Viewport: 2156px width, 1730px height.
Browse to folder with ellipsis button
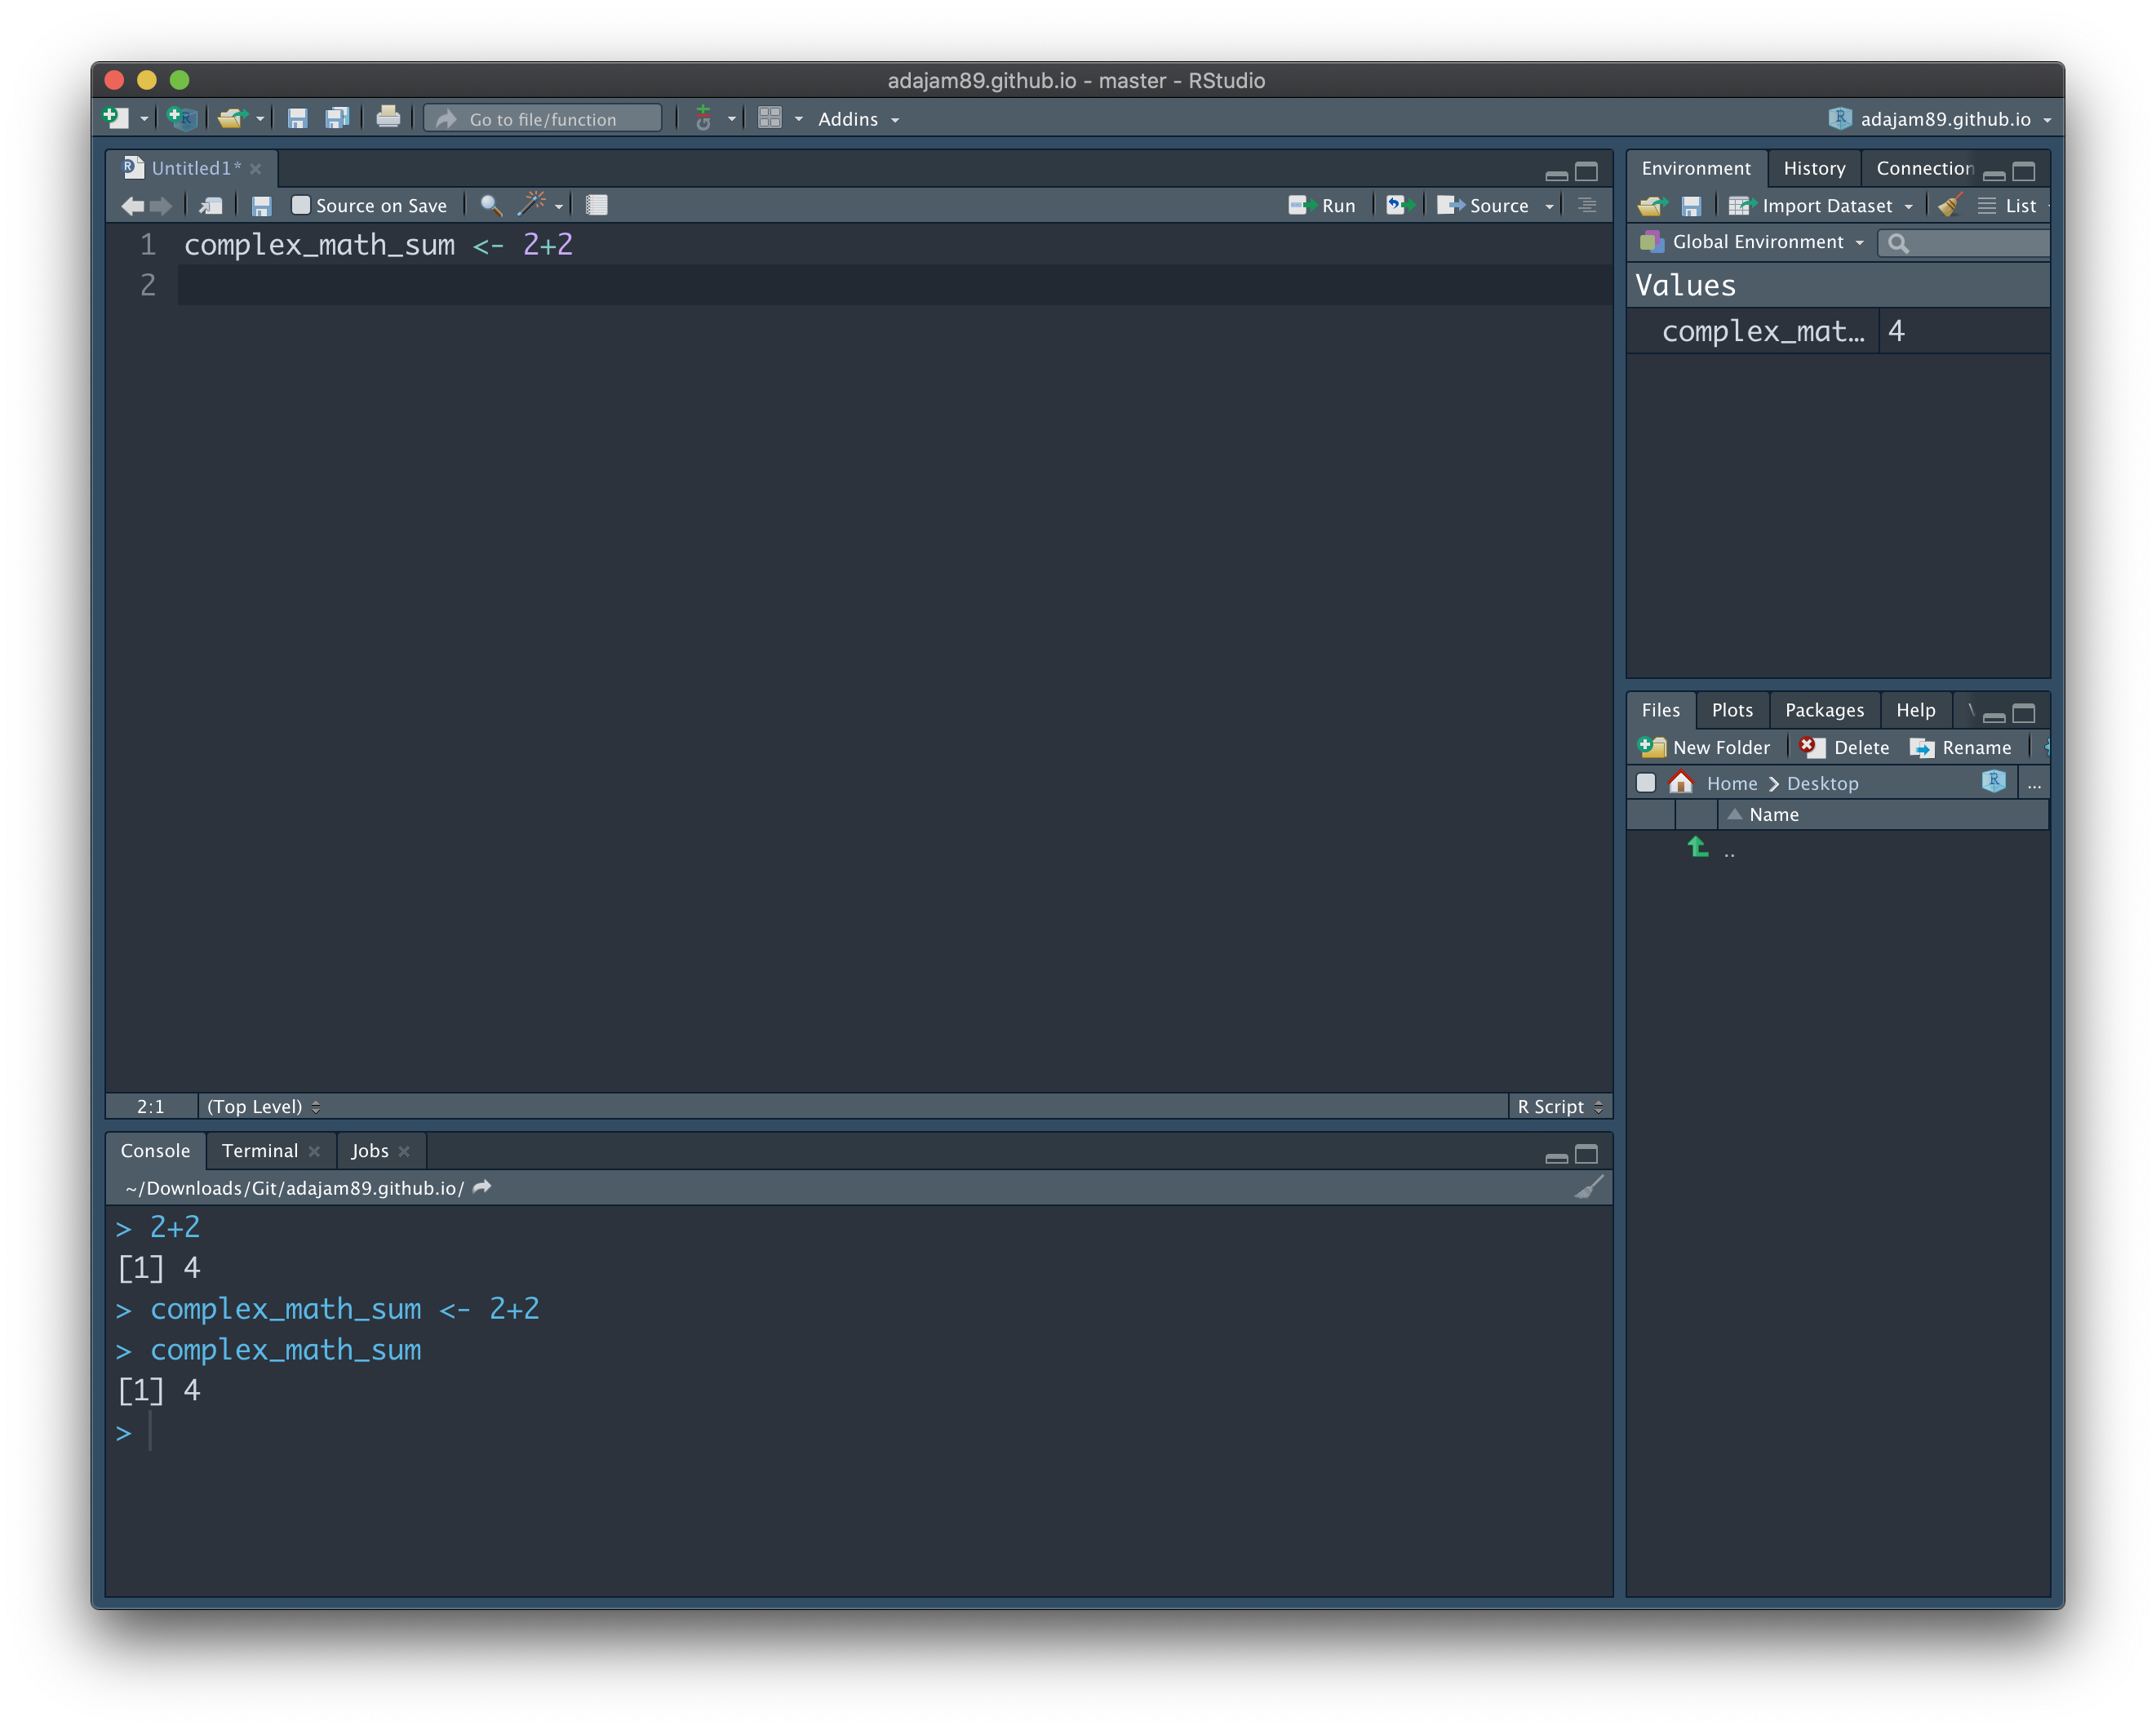2034,784
